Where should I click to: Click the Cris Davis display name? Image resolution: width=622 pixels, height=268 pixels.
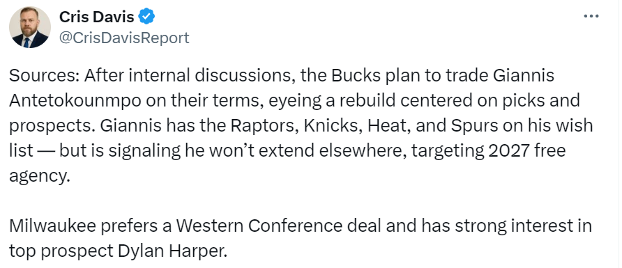[96, 17]
